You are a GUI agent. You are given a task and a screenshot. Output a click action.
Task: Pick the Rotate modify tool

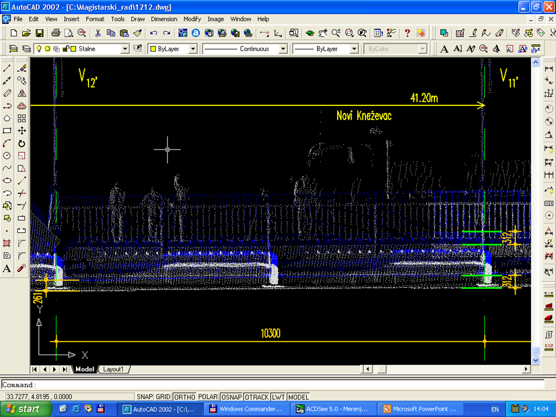pyautogui.click(x=21, y=143)
